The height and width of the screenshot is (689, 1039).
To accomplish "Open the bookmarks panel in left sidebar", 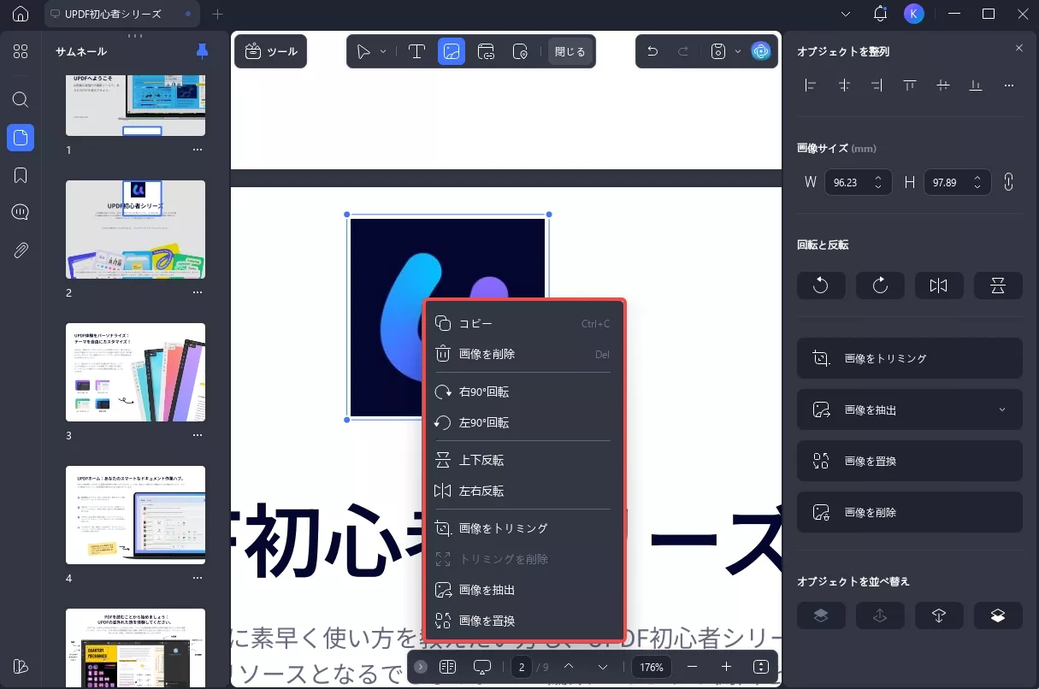I will coord(21,175).
